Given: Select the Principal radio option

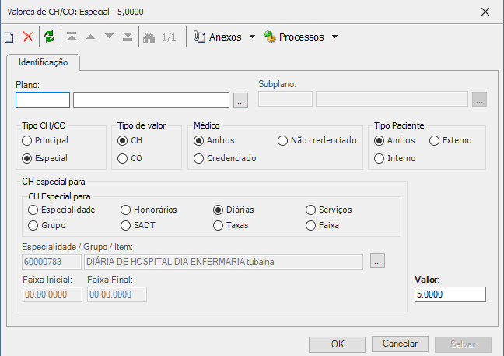Looking at the screenshot, I should tap(28, 141).
